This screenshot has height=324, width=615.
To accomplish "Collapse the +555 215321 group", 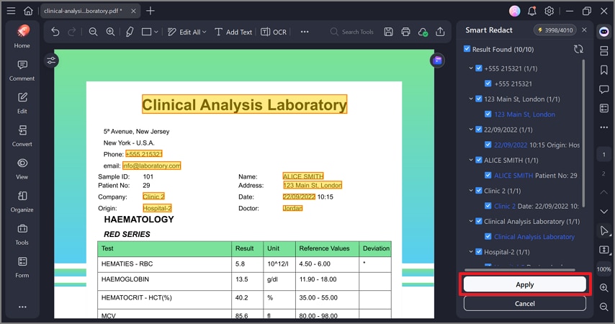I will point(471,68).
